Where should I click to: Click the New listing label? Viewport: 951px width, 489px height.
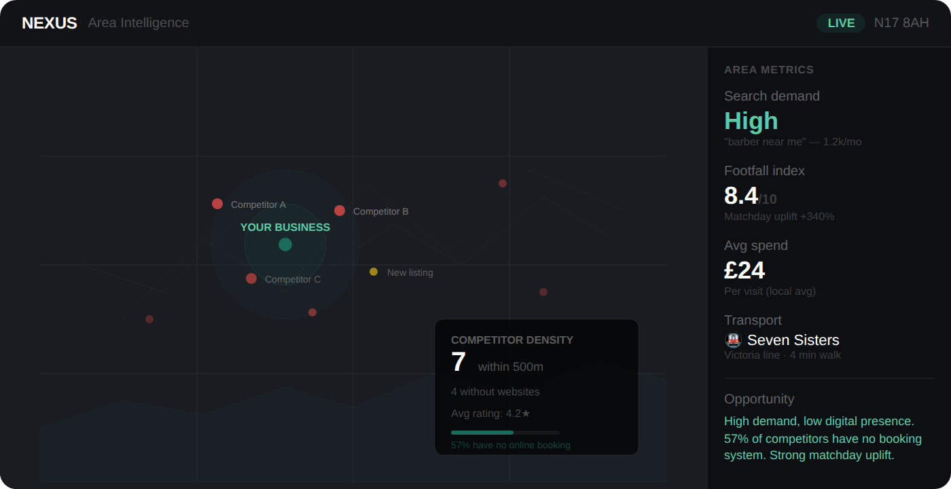tap(410, 272)
